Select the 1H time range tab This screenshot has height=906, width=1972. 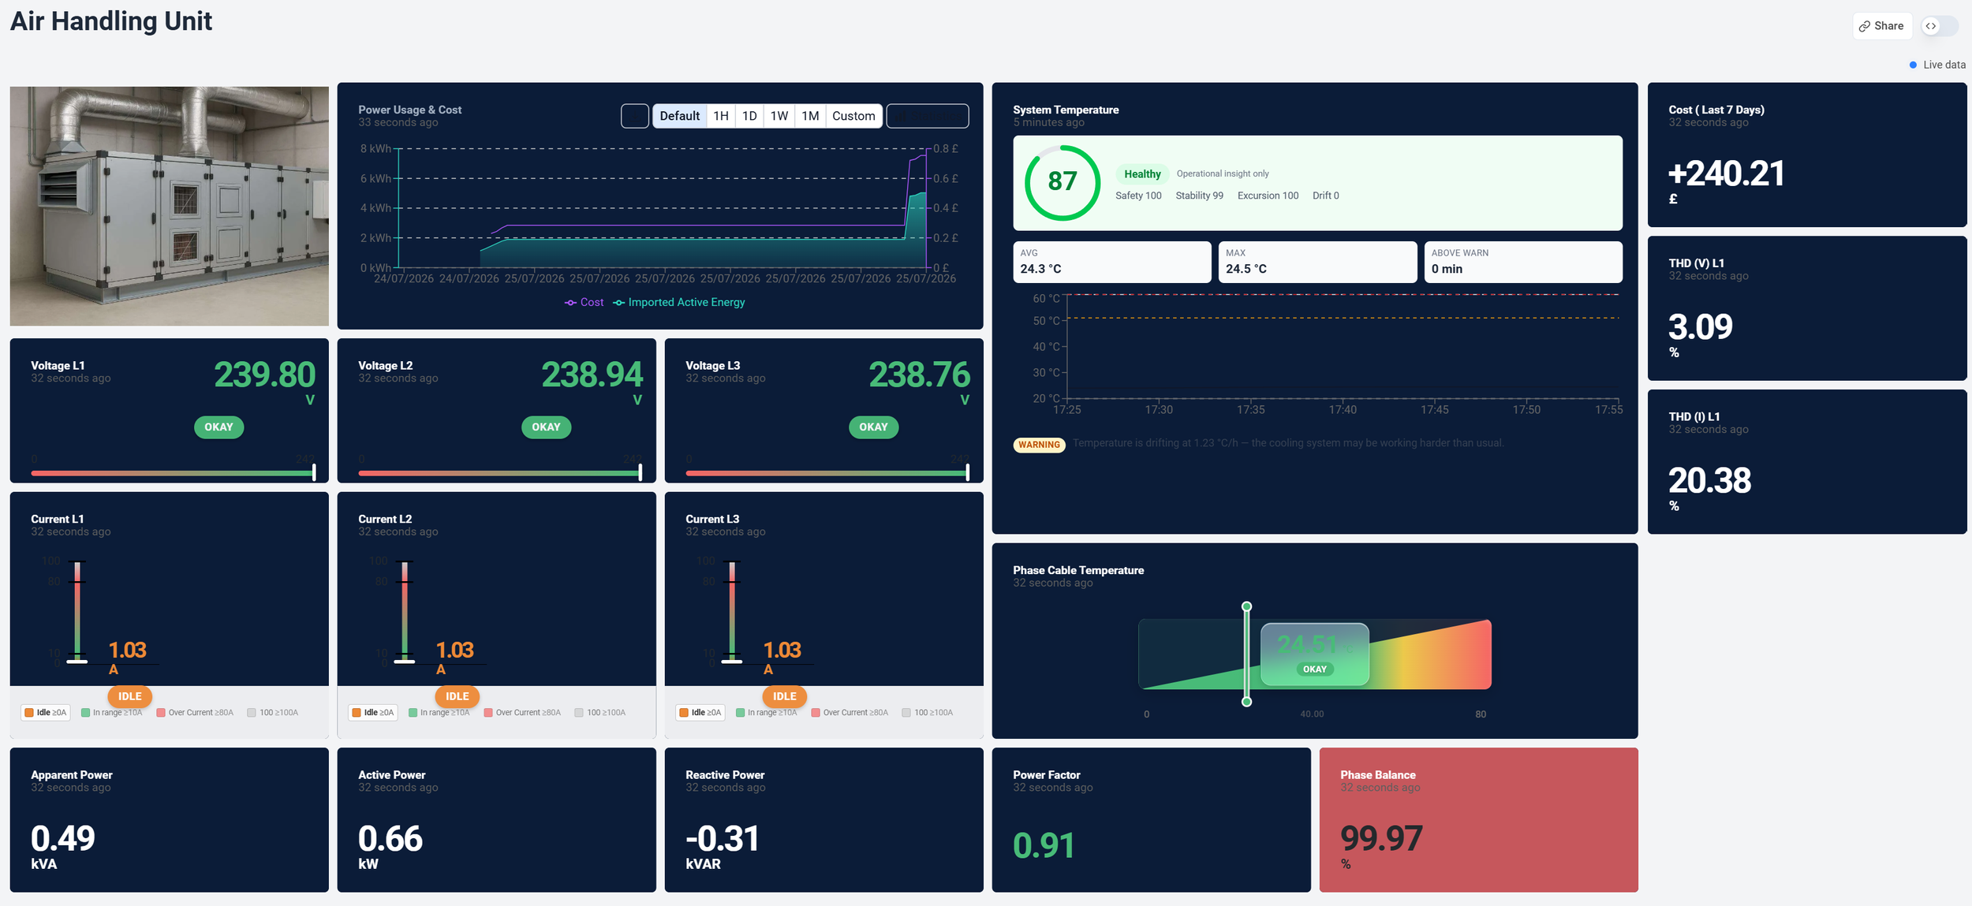[720, 116]
